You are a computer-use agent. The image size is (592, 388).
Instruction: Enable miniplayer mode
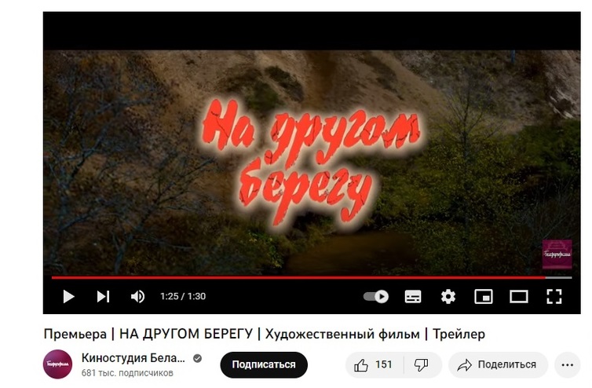[484, 297]
